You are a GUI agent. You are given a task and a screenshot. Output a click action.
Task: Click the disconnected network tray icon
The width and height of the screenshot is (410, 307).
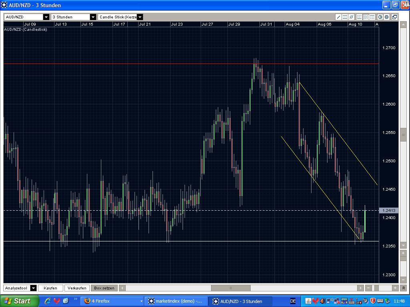click(x=337, y=301)
